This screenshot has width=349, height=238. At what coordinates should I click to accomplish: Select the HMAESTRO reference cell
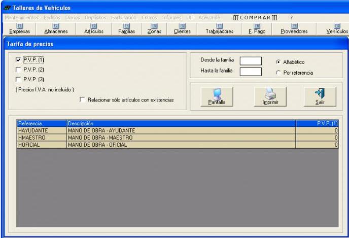point(42,138)
